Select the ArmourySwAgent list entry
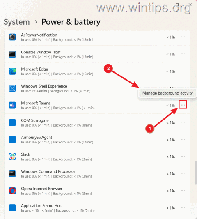The height and width of the screenshot is (219, 197). pyautogui.click(x=97, y=140)
